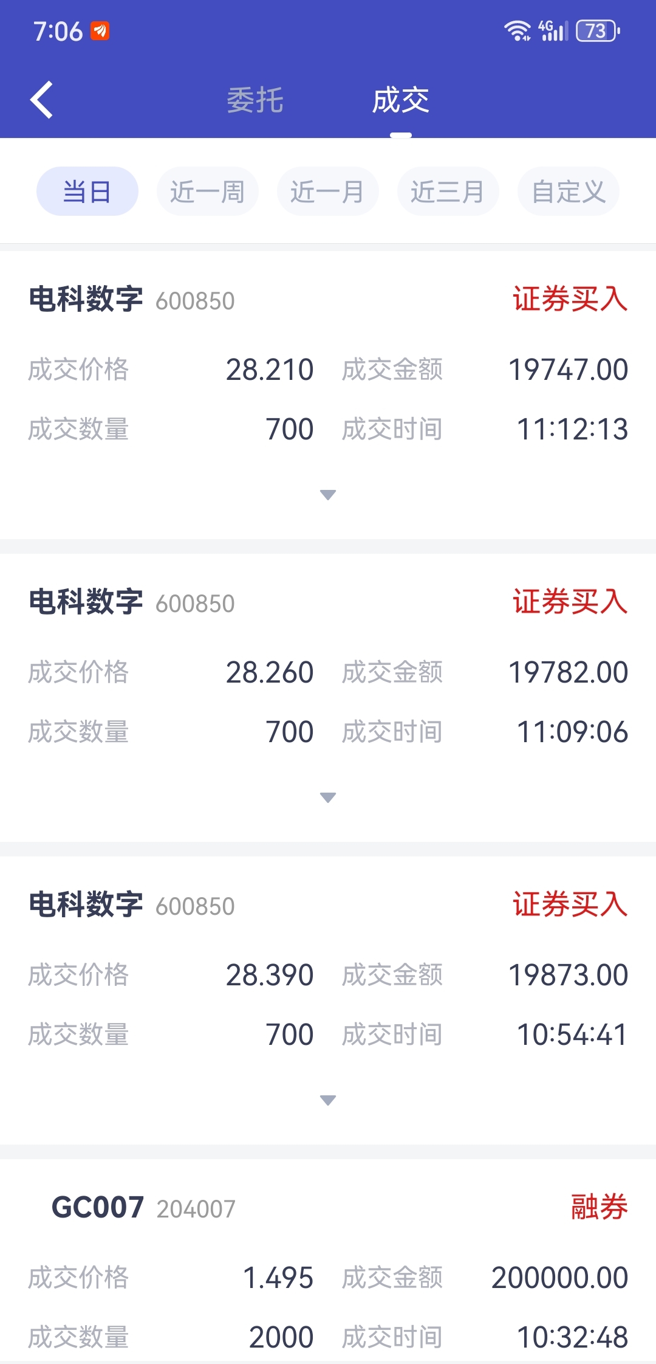This screenshot has height=1364, width=656.
Task: Switch to the 委托 tab
Action: click(x=255, y=100)
